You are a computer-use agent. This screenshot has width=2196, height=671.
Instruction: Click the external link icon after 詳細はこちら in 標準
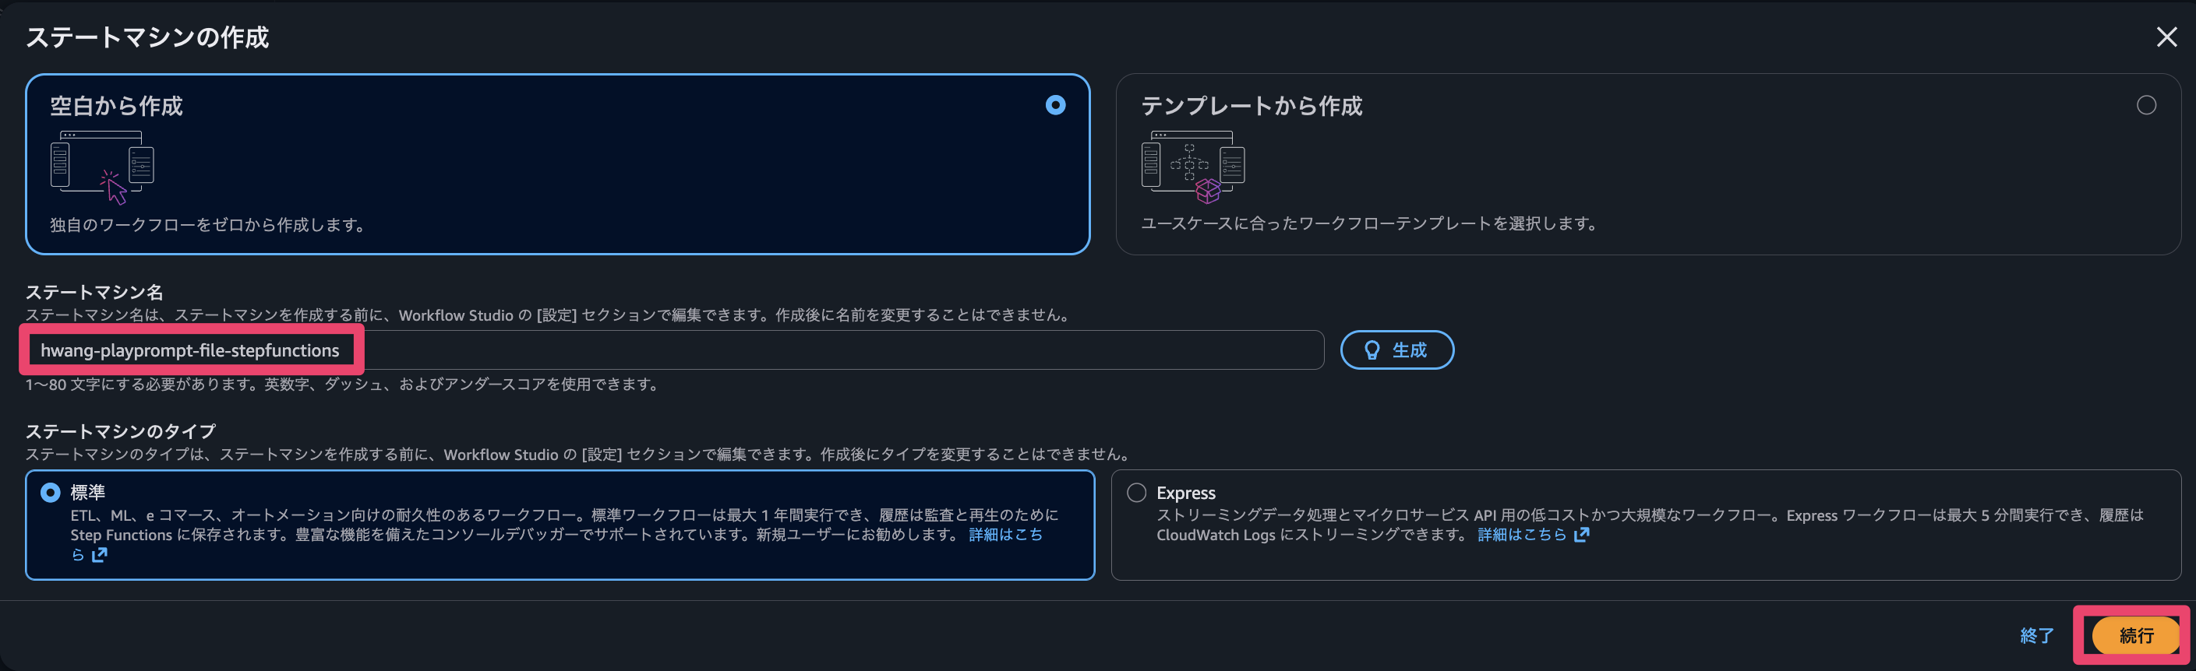coord(100,554)
